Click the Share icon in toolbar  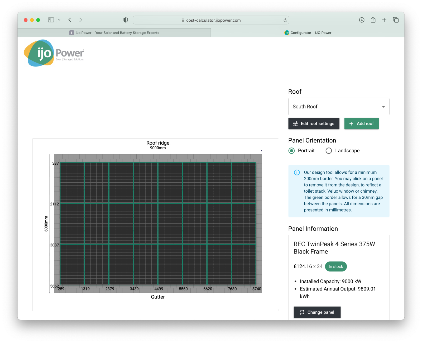coord(373,20)
